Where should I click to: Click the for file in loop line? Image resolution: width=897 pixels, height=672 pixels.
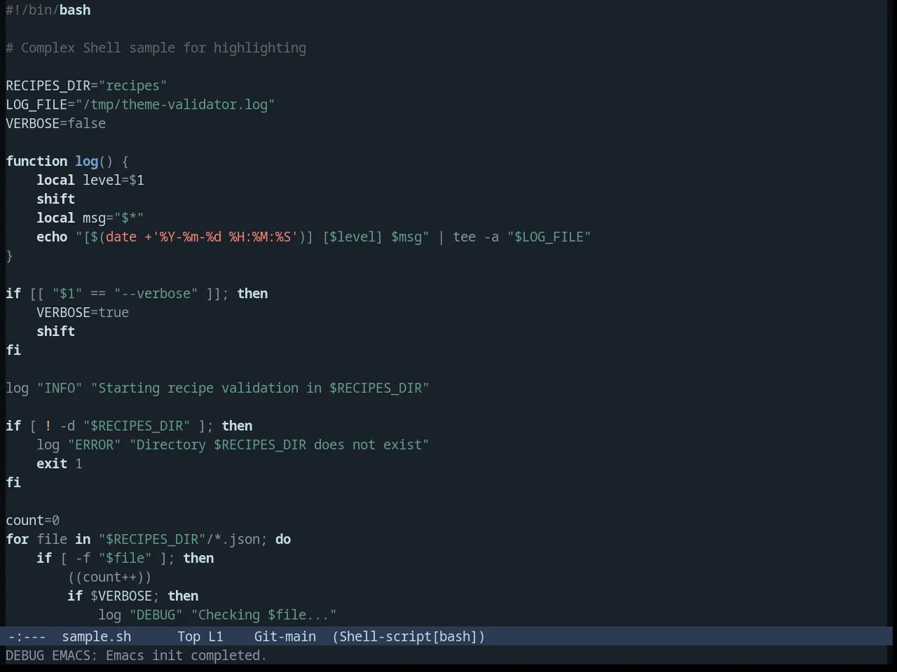pos(149,539)
